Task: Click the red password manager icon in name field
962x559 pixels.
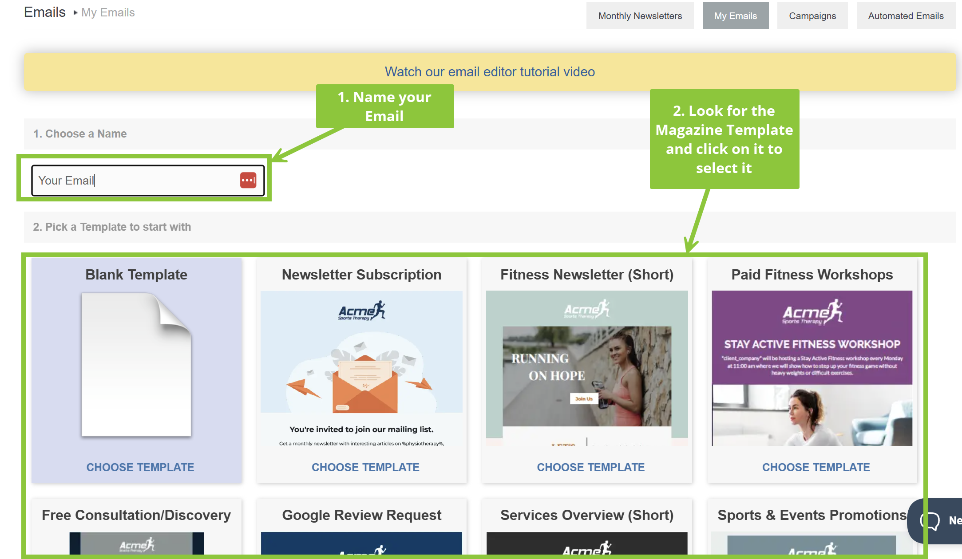Action: pos(248,180)
